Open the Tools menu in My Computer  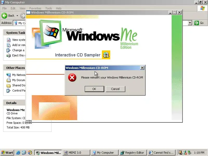point(49,8)
